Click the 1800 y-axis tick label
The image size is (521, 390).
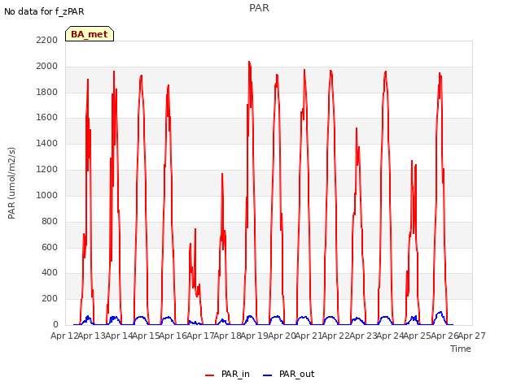47,92
